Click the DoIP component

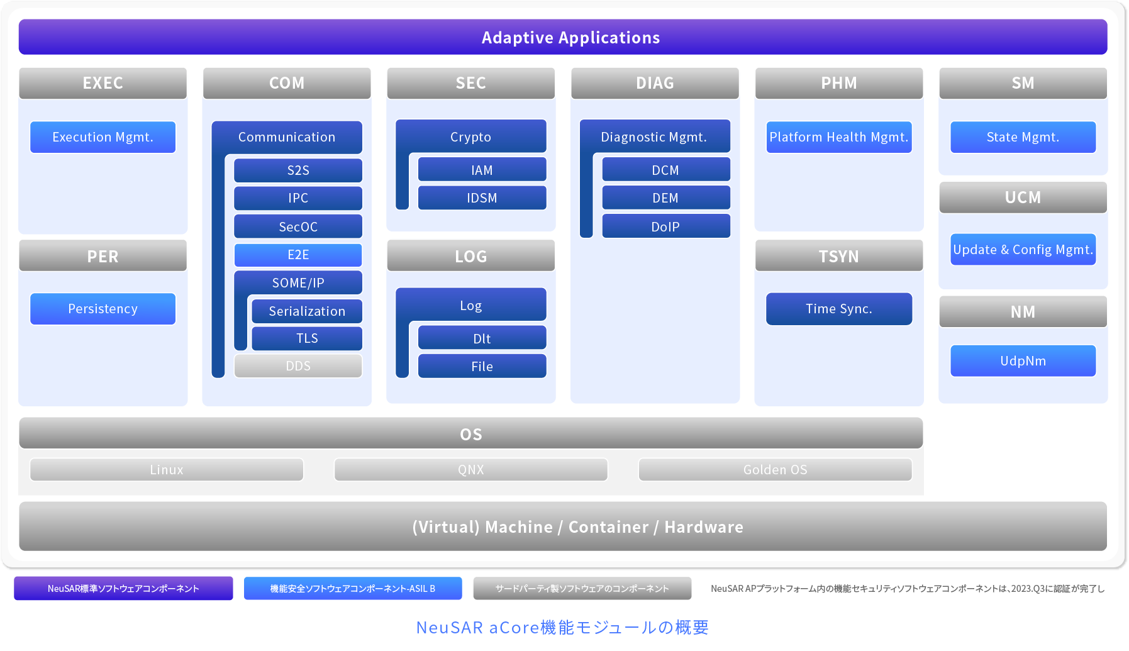[666, 226]
